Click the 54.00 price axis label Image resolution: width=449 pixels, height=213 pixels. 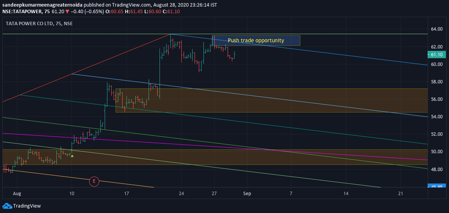click(x=437, y=117)
